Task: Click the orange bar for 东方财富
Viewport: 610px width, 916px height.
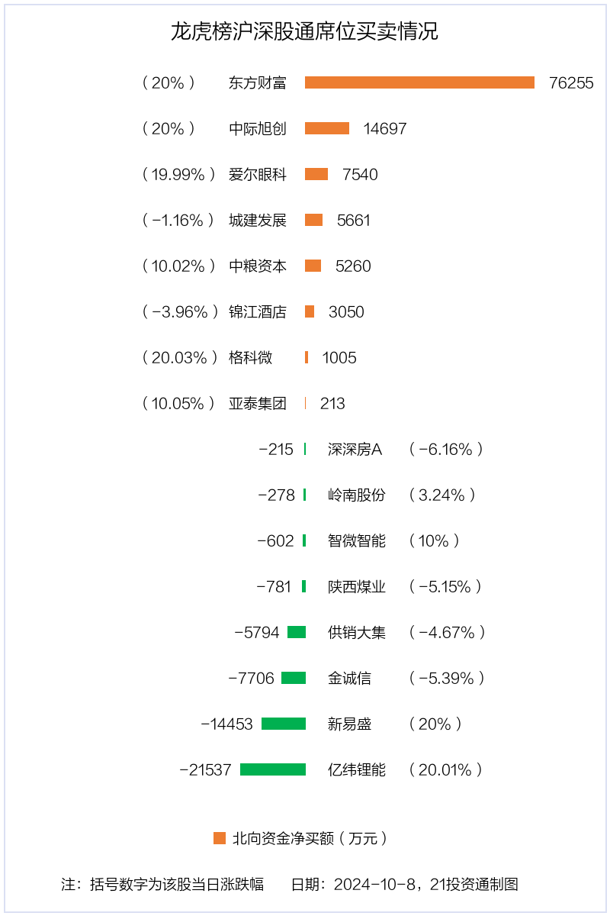Action: click(x=419, y=82)
